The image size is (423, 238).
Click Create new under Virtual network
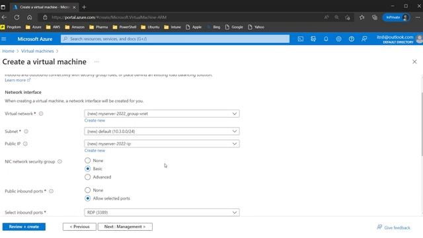[x=95, y=120]
